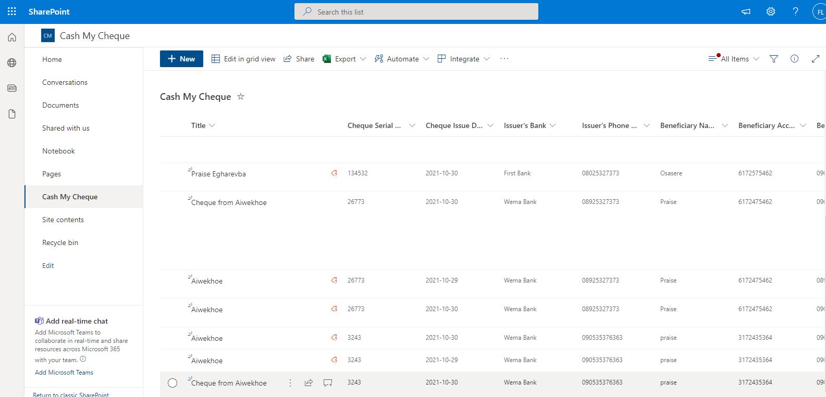Open the Export dropdown
Image resolution: width=826 pixels, height=397 pixels.
tap(344, 59)
